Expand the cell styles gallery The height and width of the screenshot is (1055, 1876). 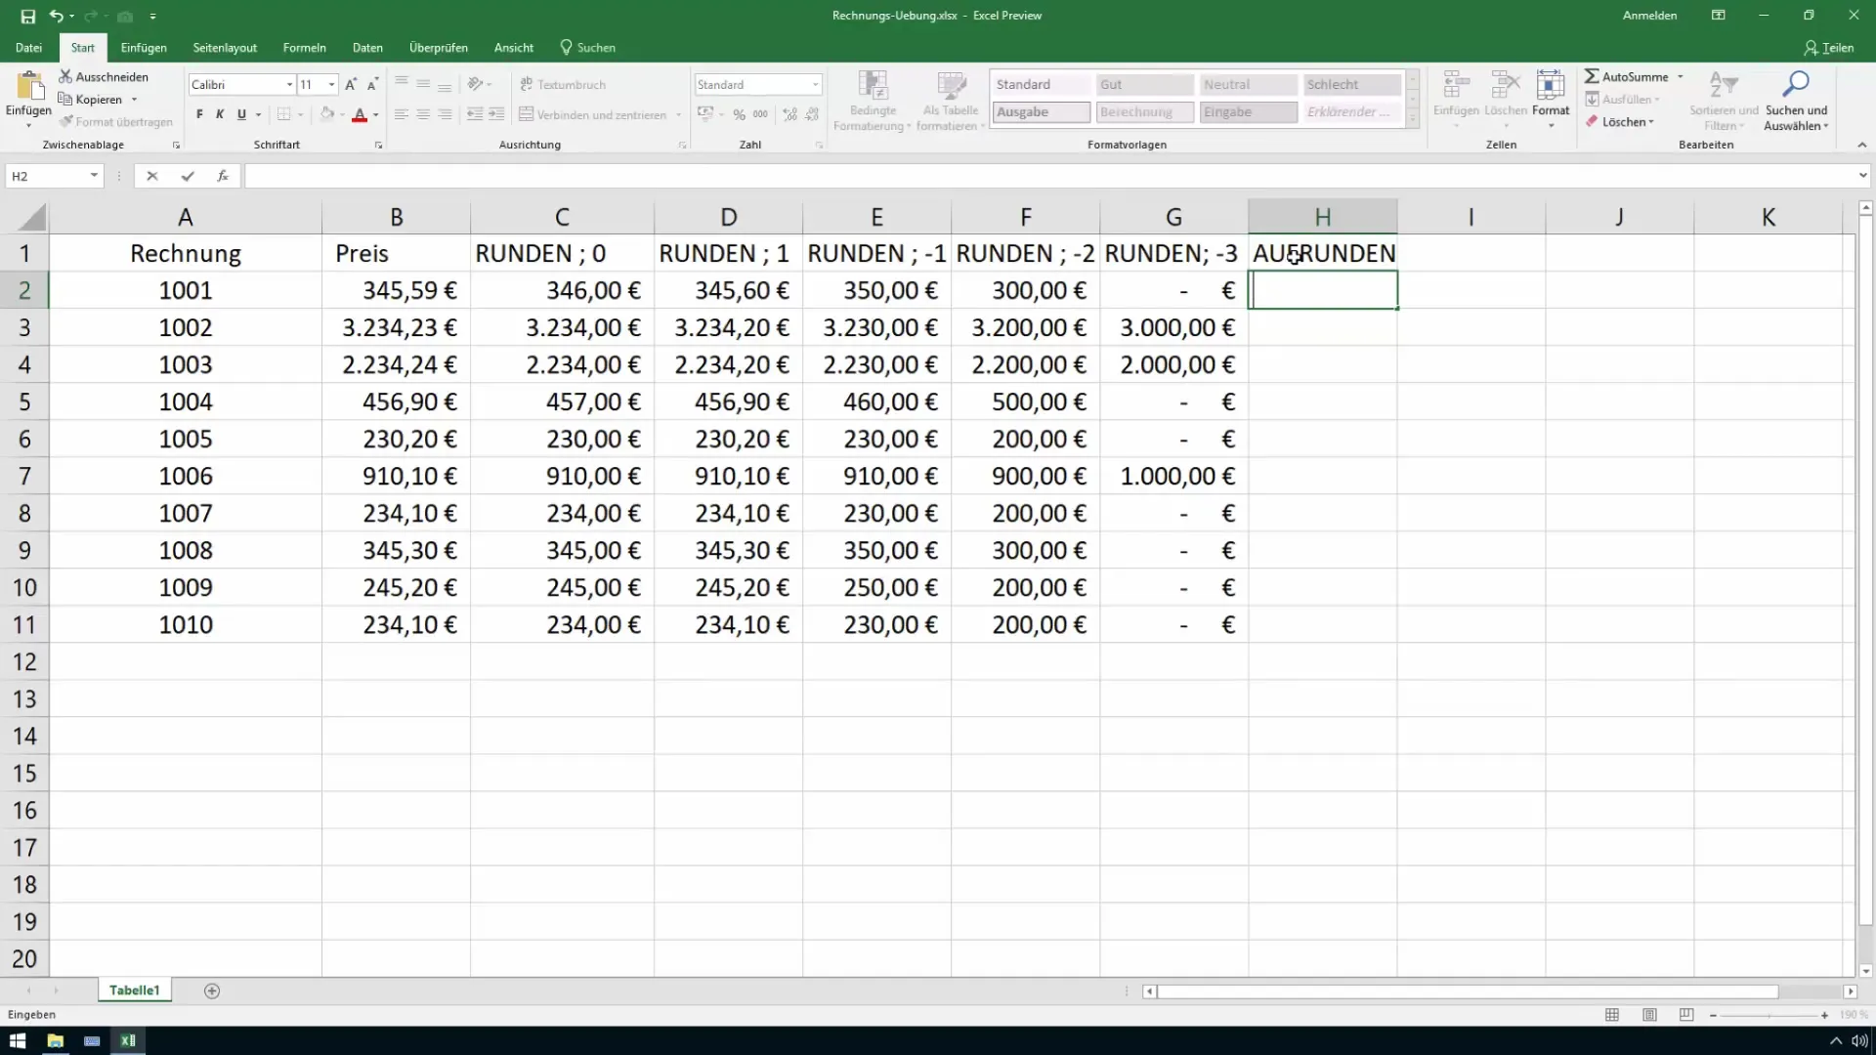pyautogui.click(x=1412, y=119)
